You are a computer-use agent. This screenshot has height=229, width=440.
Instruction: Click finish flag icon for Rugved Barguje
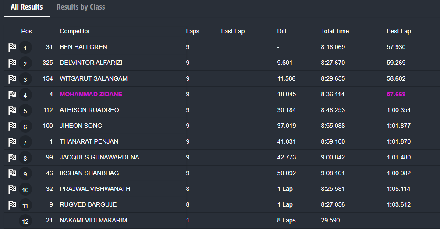click(12, 205)
